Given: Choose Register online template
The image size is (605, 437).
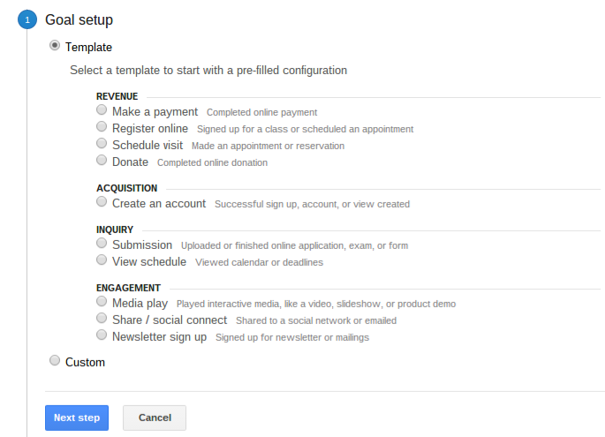Looking at the screenshot, I should pyautogui.click(x=102, y=126).
